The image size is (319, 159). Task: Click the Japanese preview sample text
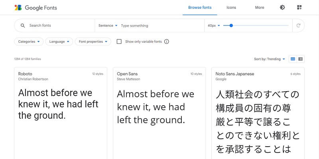tap(258, 122)
